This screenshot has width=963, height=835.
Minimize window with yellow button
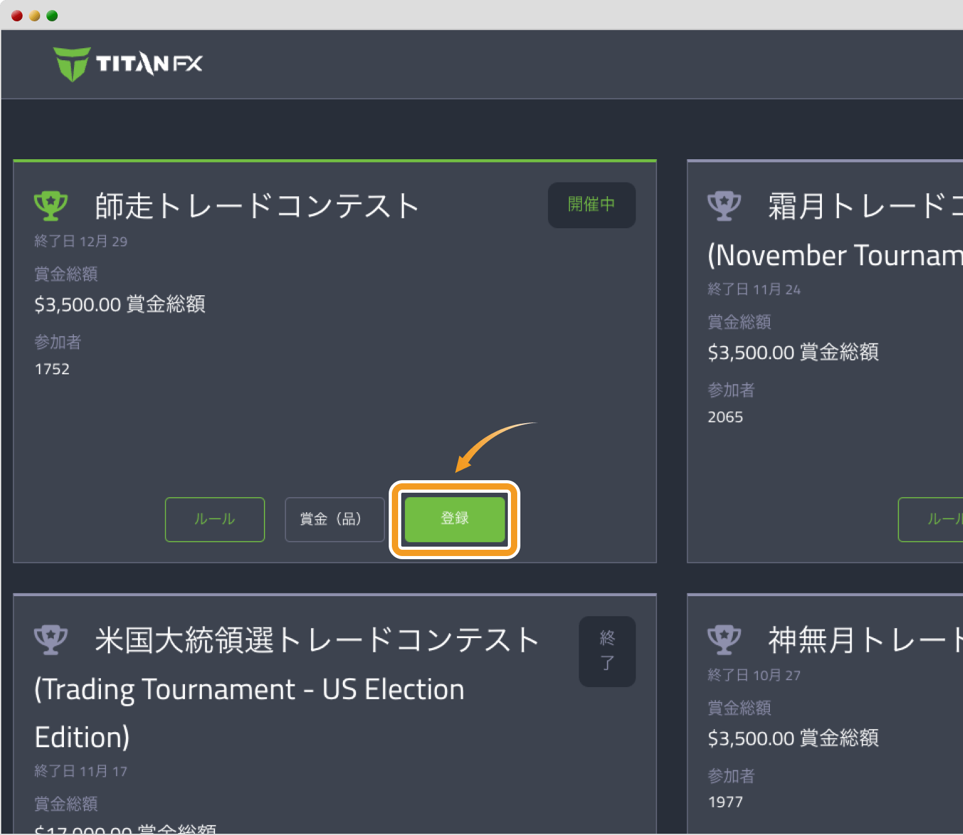(34, 16)
